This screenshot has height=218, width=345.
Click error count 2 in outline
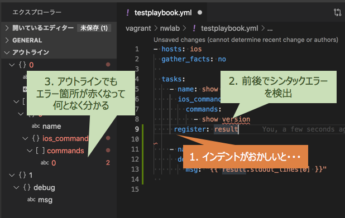click(108, 163)
